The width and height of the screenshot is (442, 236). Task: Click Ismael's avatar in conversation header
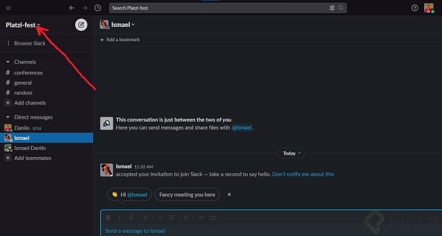pyautogui.click(x=104, y=24)
